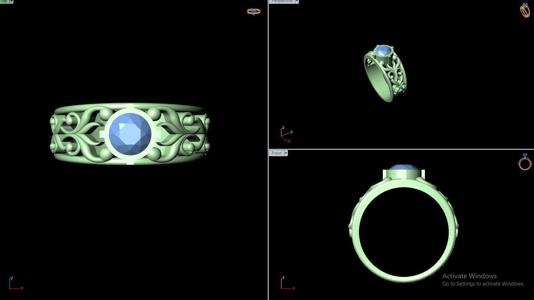Select the blue gemstone in the Top viewport

130,134
